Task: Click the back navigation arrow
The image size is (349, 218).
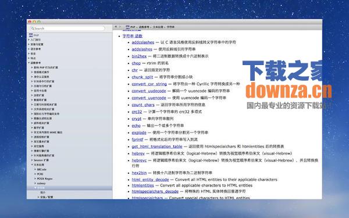Action: click(x=116, y=27)
